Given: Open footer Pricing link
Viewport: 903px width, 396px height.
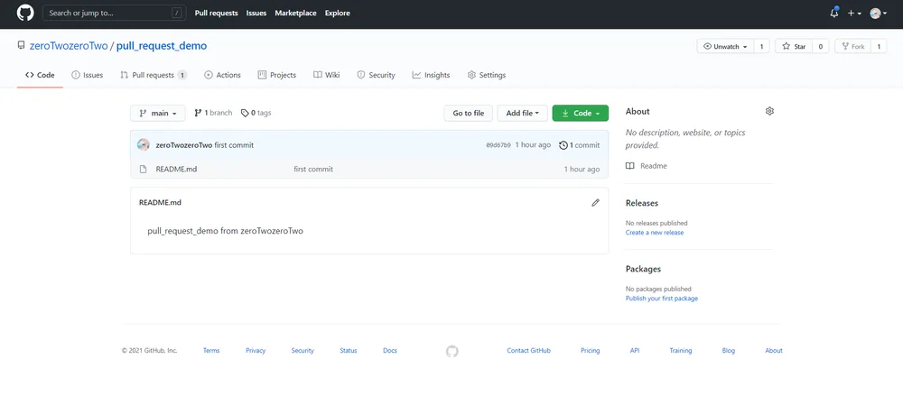Looking at the screenshot, I should pos(591,351).
